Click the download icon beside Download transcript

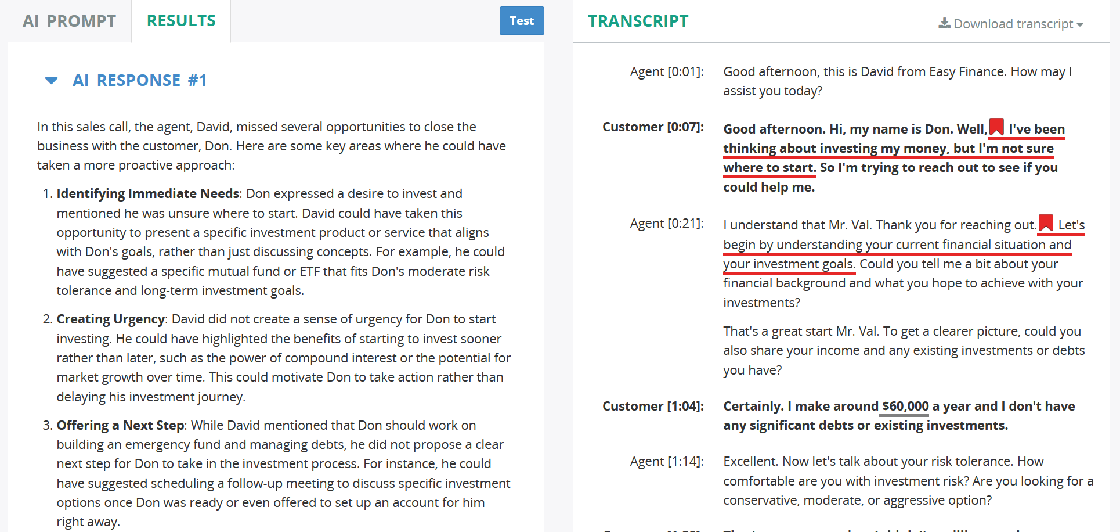pyautogui.click(x=945, y=23)
